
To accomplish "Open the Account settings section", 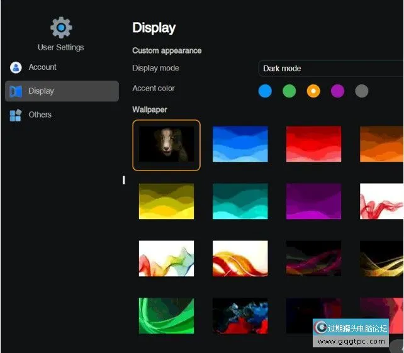I will click(x=42, y=67).
